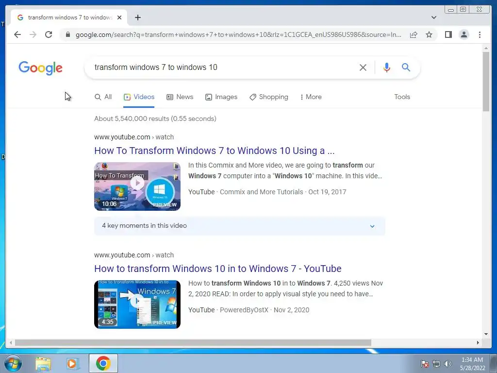
Task: Open 'How to transform Windows 10 in to Windows 7' link
Action: pos(218,269)
